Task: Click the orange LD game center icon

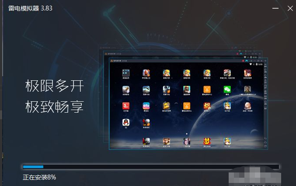Action: [x=207, y=89]
